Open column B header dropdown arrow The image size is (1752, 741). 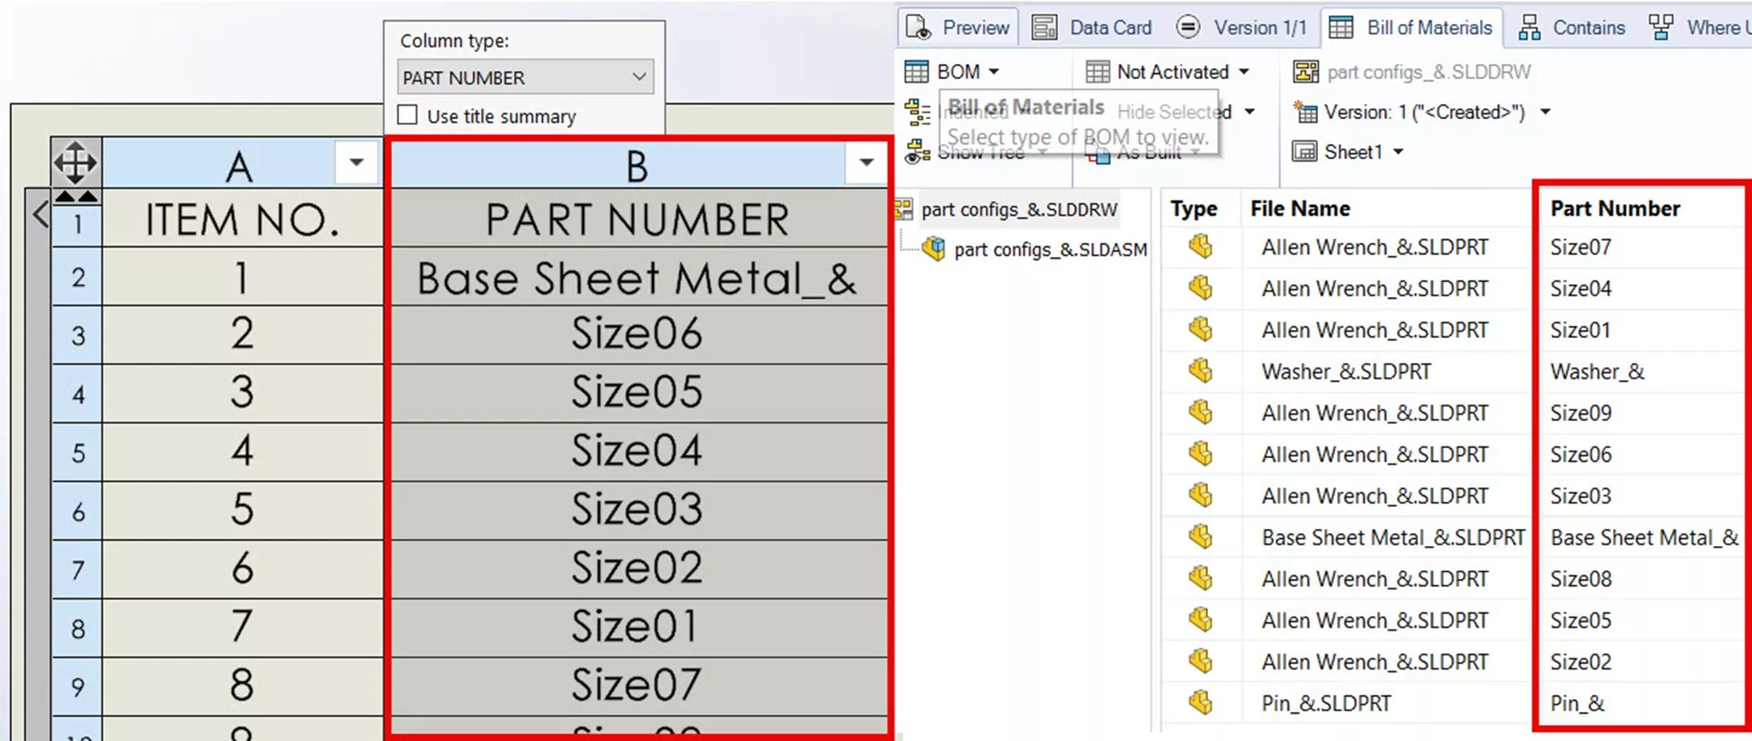click(x=866, y=162)
